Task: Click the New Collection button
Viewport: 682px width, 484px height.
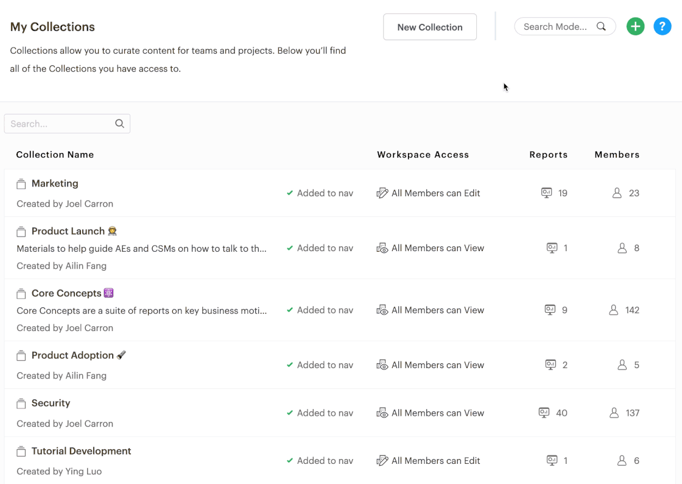Action: pyautogui.click(x=429, y=27)
